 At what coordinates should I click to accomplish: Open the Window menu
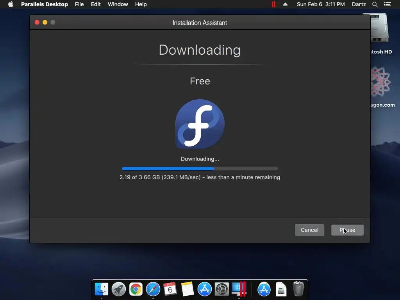(x=118, y=4)
